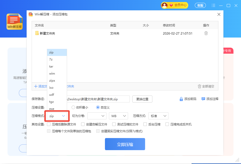Click the 保存路径 text field

tap(98, 99)
